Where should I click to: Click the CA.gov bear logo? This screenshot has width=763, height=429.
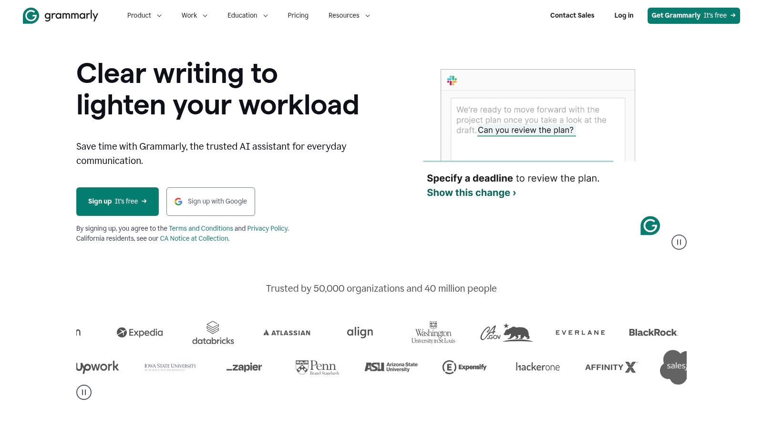click(x=506, y=332)
